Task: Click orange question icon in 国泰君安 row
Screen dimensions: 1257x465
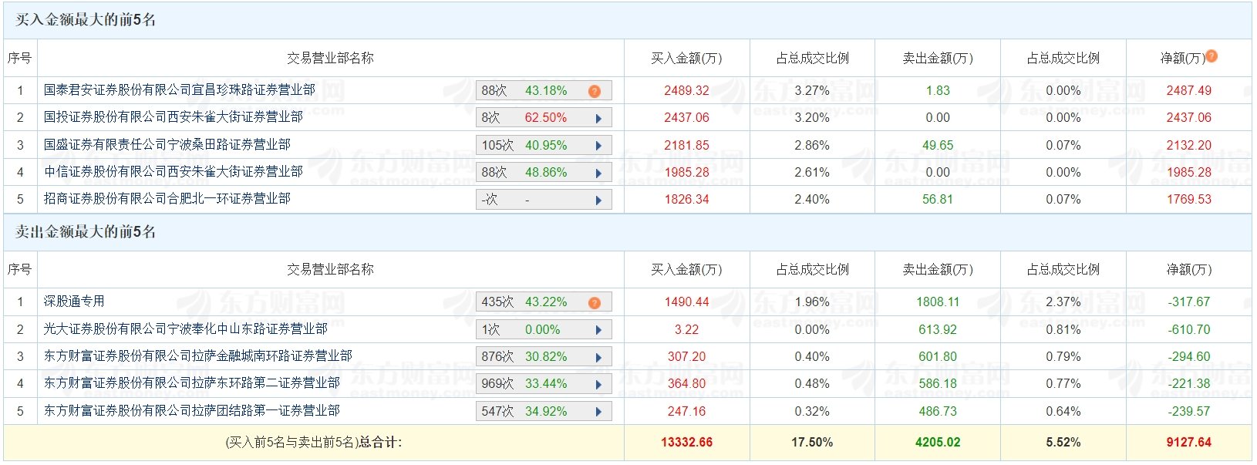Action: pos(594,91)
